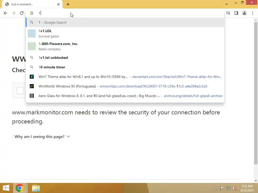Tick the human verification checkbox
Viewport: 258px width, 193px height.
click(20, 90)
